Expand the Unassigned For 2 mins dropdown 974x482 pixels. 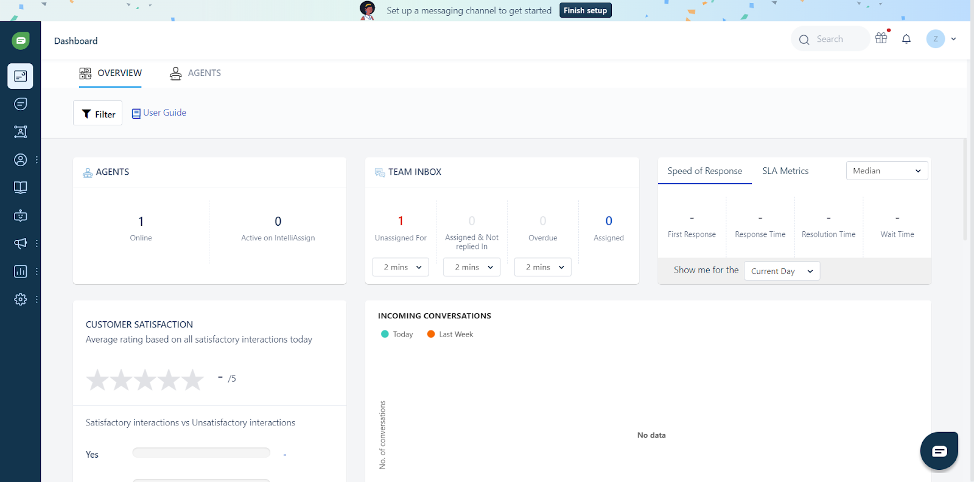coord(401,267)
